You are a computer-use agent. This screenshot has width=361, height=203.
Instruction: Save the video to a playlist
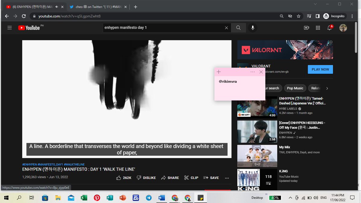click(211, 178)
